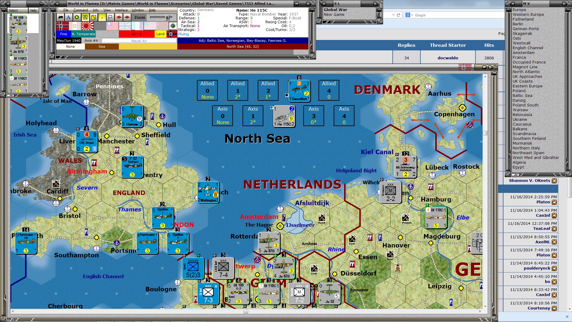The width and height of the screenshot is (572, 322).
Task: Click the train/rail movement toolbar icon
Action: coord(60,17)
